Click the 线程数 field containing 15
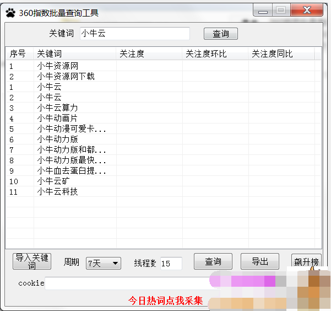 171,264
